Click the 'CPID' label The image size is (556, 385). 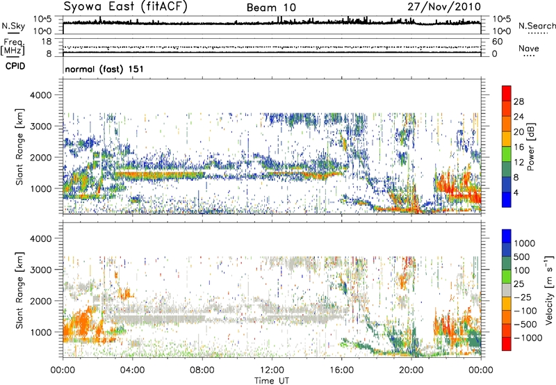point(15,66)
